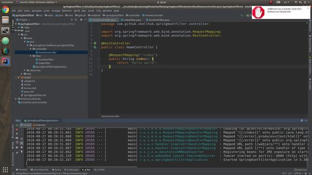This screenshot has height=175, width=312.
Task: Open the Show Applications grid
Action: tap(5, 170)
